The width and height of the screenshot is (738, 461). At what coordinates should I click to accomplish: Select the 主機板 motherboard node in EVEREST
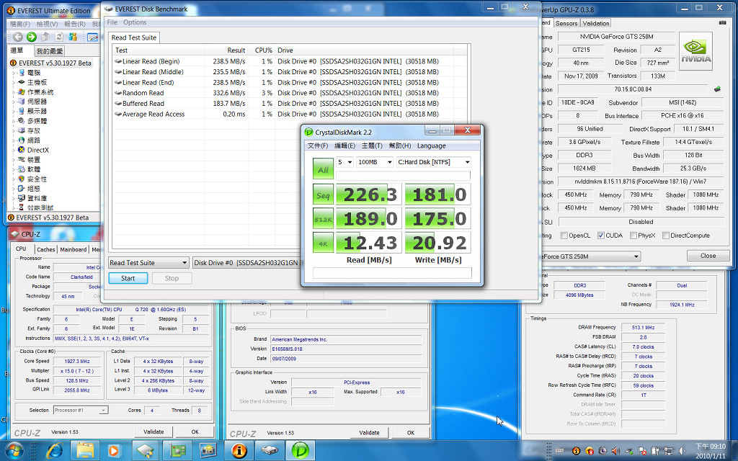click(37, 82)
